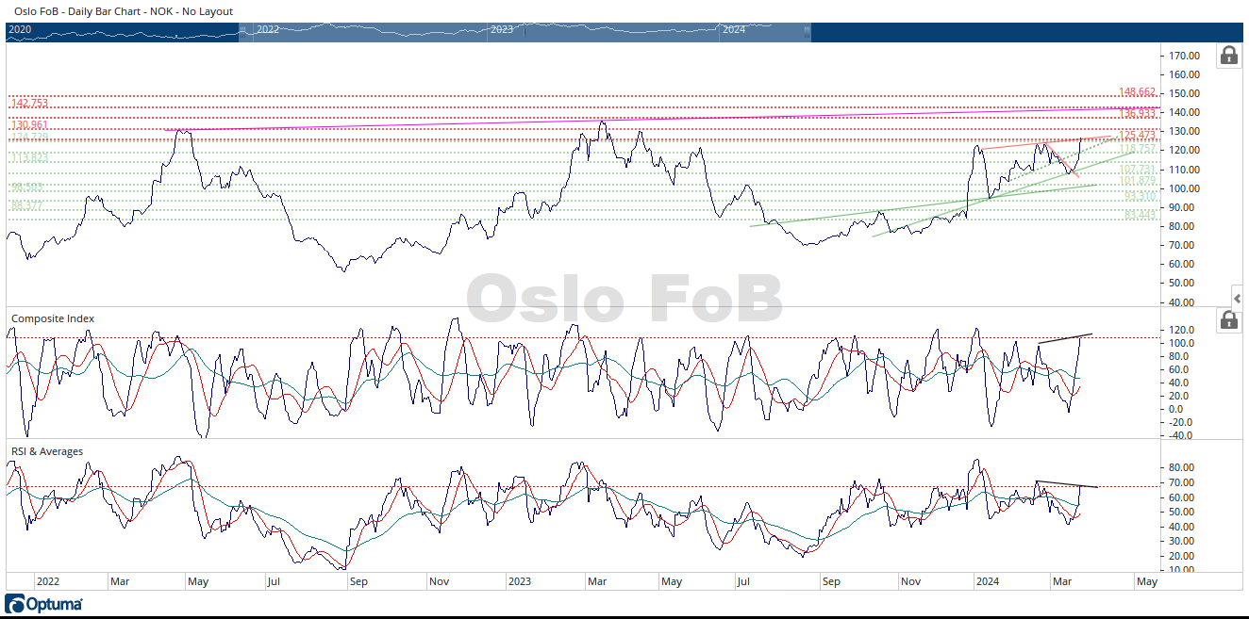
Task: Click the 2024 label on the bottom date axis
Action: pos(988,582)
